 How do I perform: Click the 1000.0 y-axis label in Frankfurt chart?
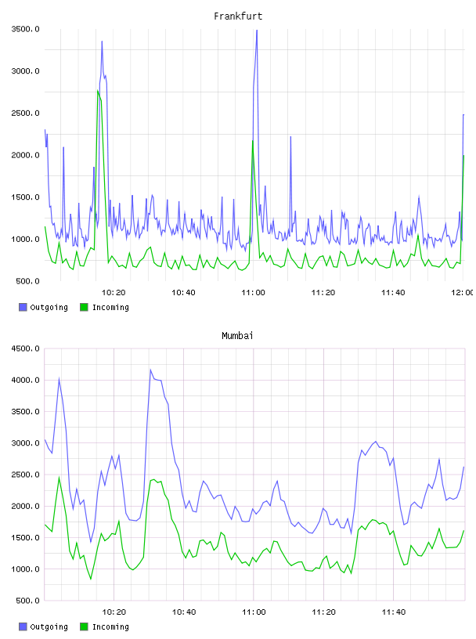click(x=26, y=239)
